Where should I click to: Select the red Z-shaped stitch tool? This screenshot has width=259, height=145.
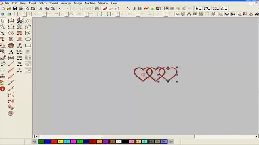11,101
